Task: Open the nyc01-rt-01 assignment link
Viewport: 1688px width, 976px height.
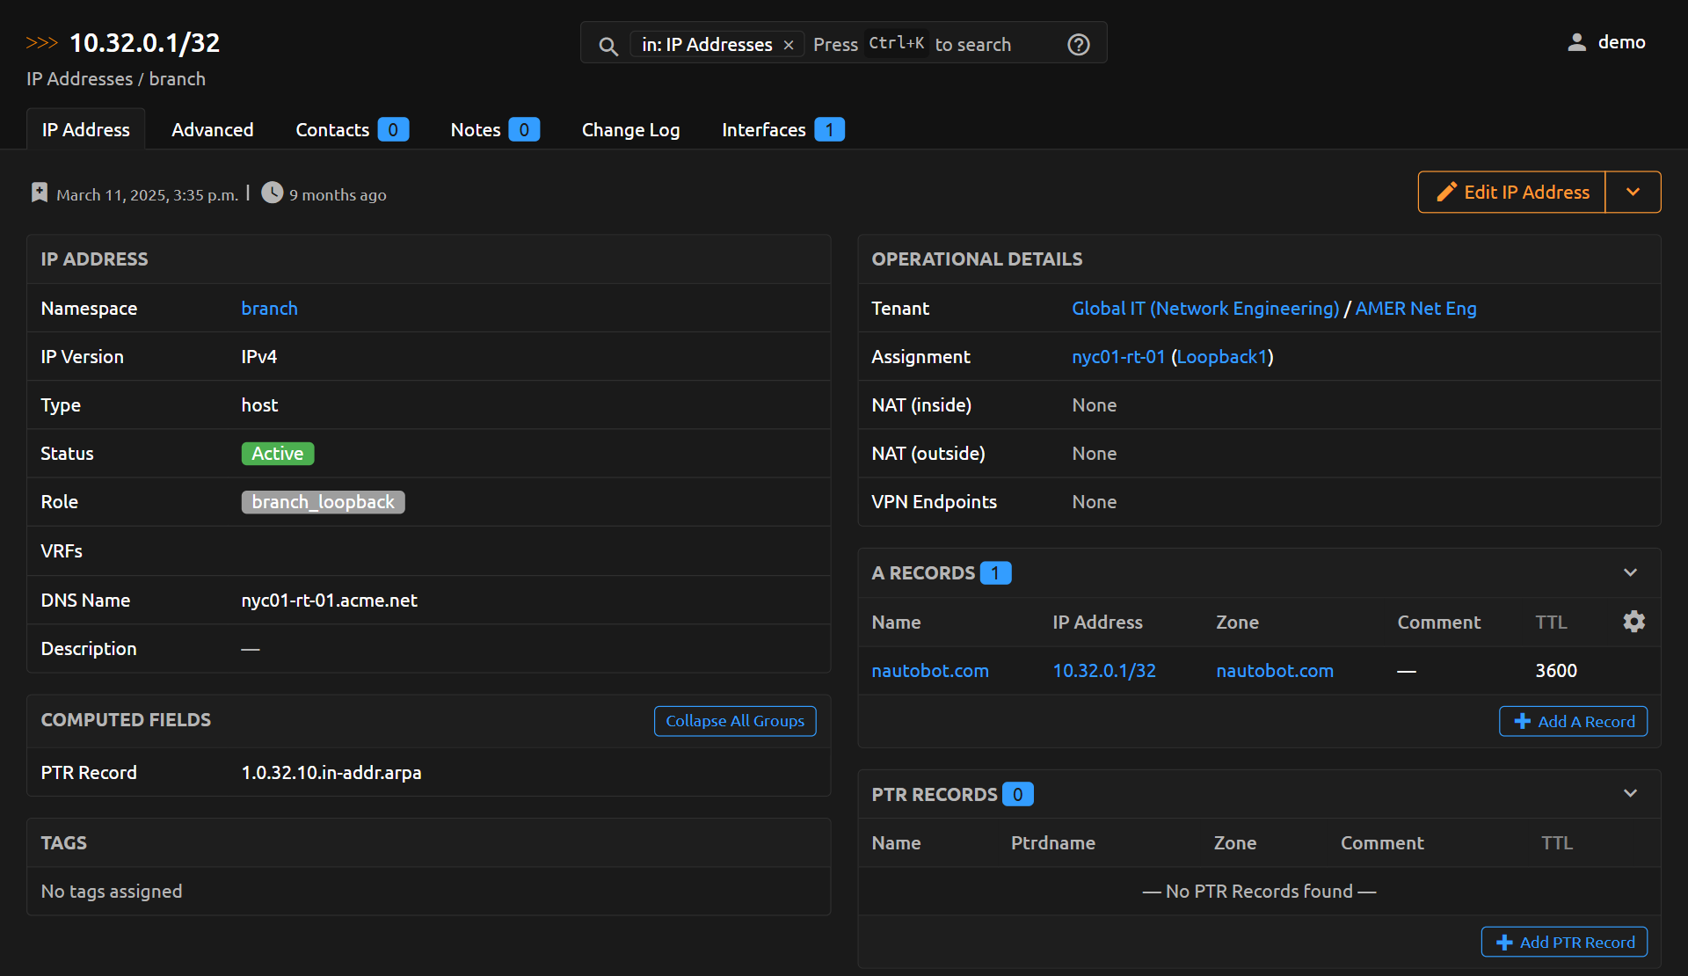Action: coord(1117,356)
